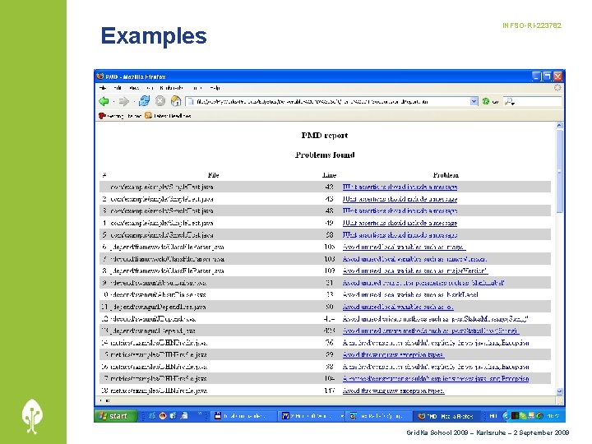Open the View menu
The image size is (592, 444).
134,88
